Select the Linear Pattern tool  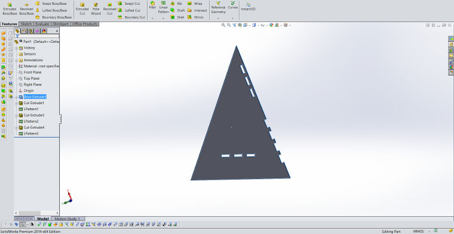tap(163, 7)
